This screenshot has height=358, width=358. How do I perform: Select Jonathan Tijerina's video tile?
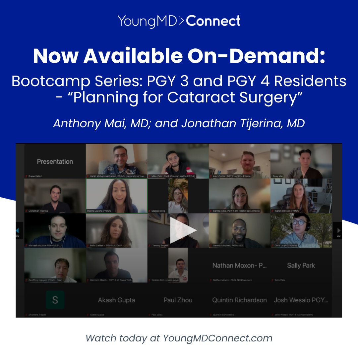click(55, 196)
